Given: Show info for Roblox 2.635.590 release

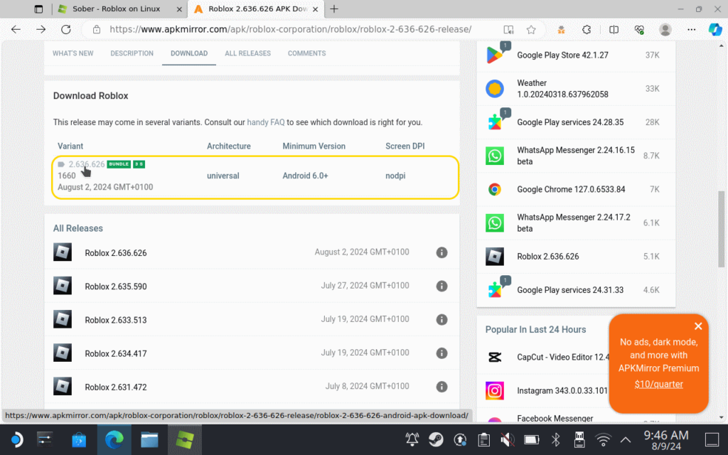Looking at the screenshot, I should [x=441, y=286].
